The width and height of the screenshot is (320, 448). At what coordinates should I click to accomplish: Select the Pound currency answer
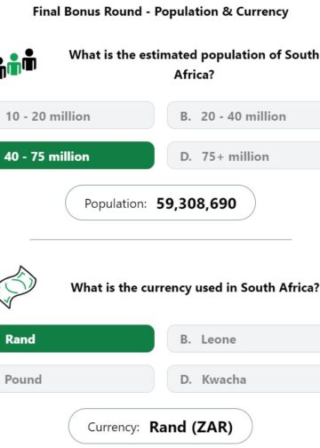coord(77,379)
